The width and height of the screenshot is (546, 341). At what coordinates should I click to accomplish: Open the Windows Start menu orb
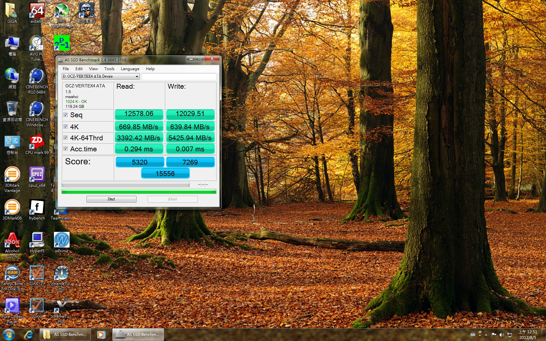pos(9,334)
